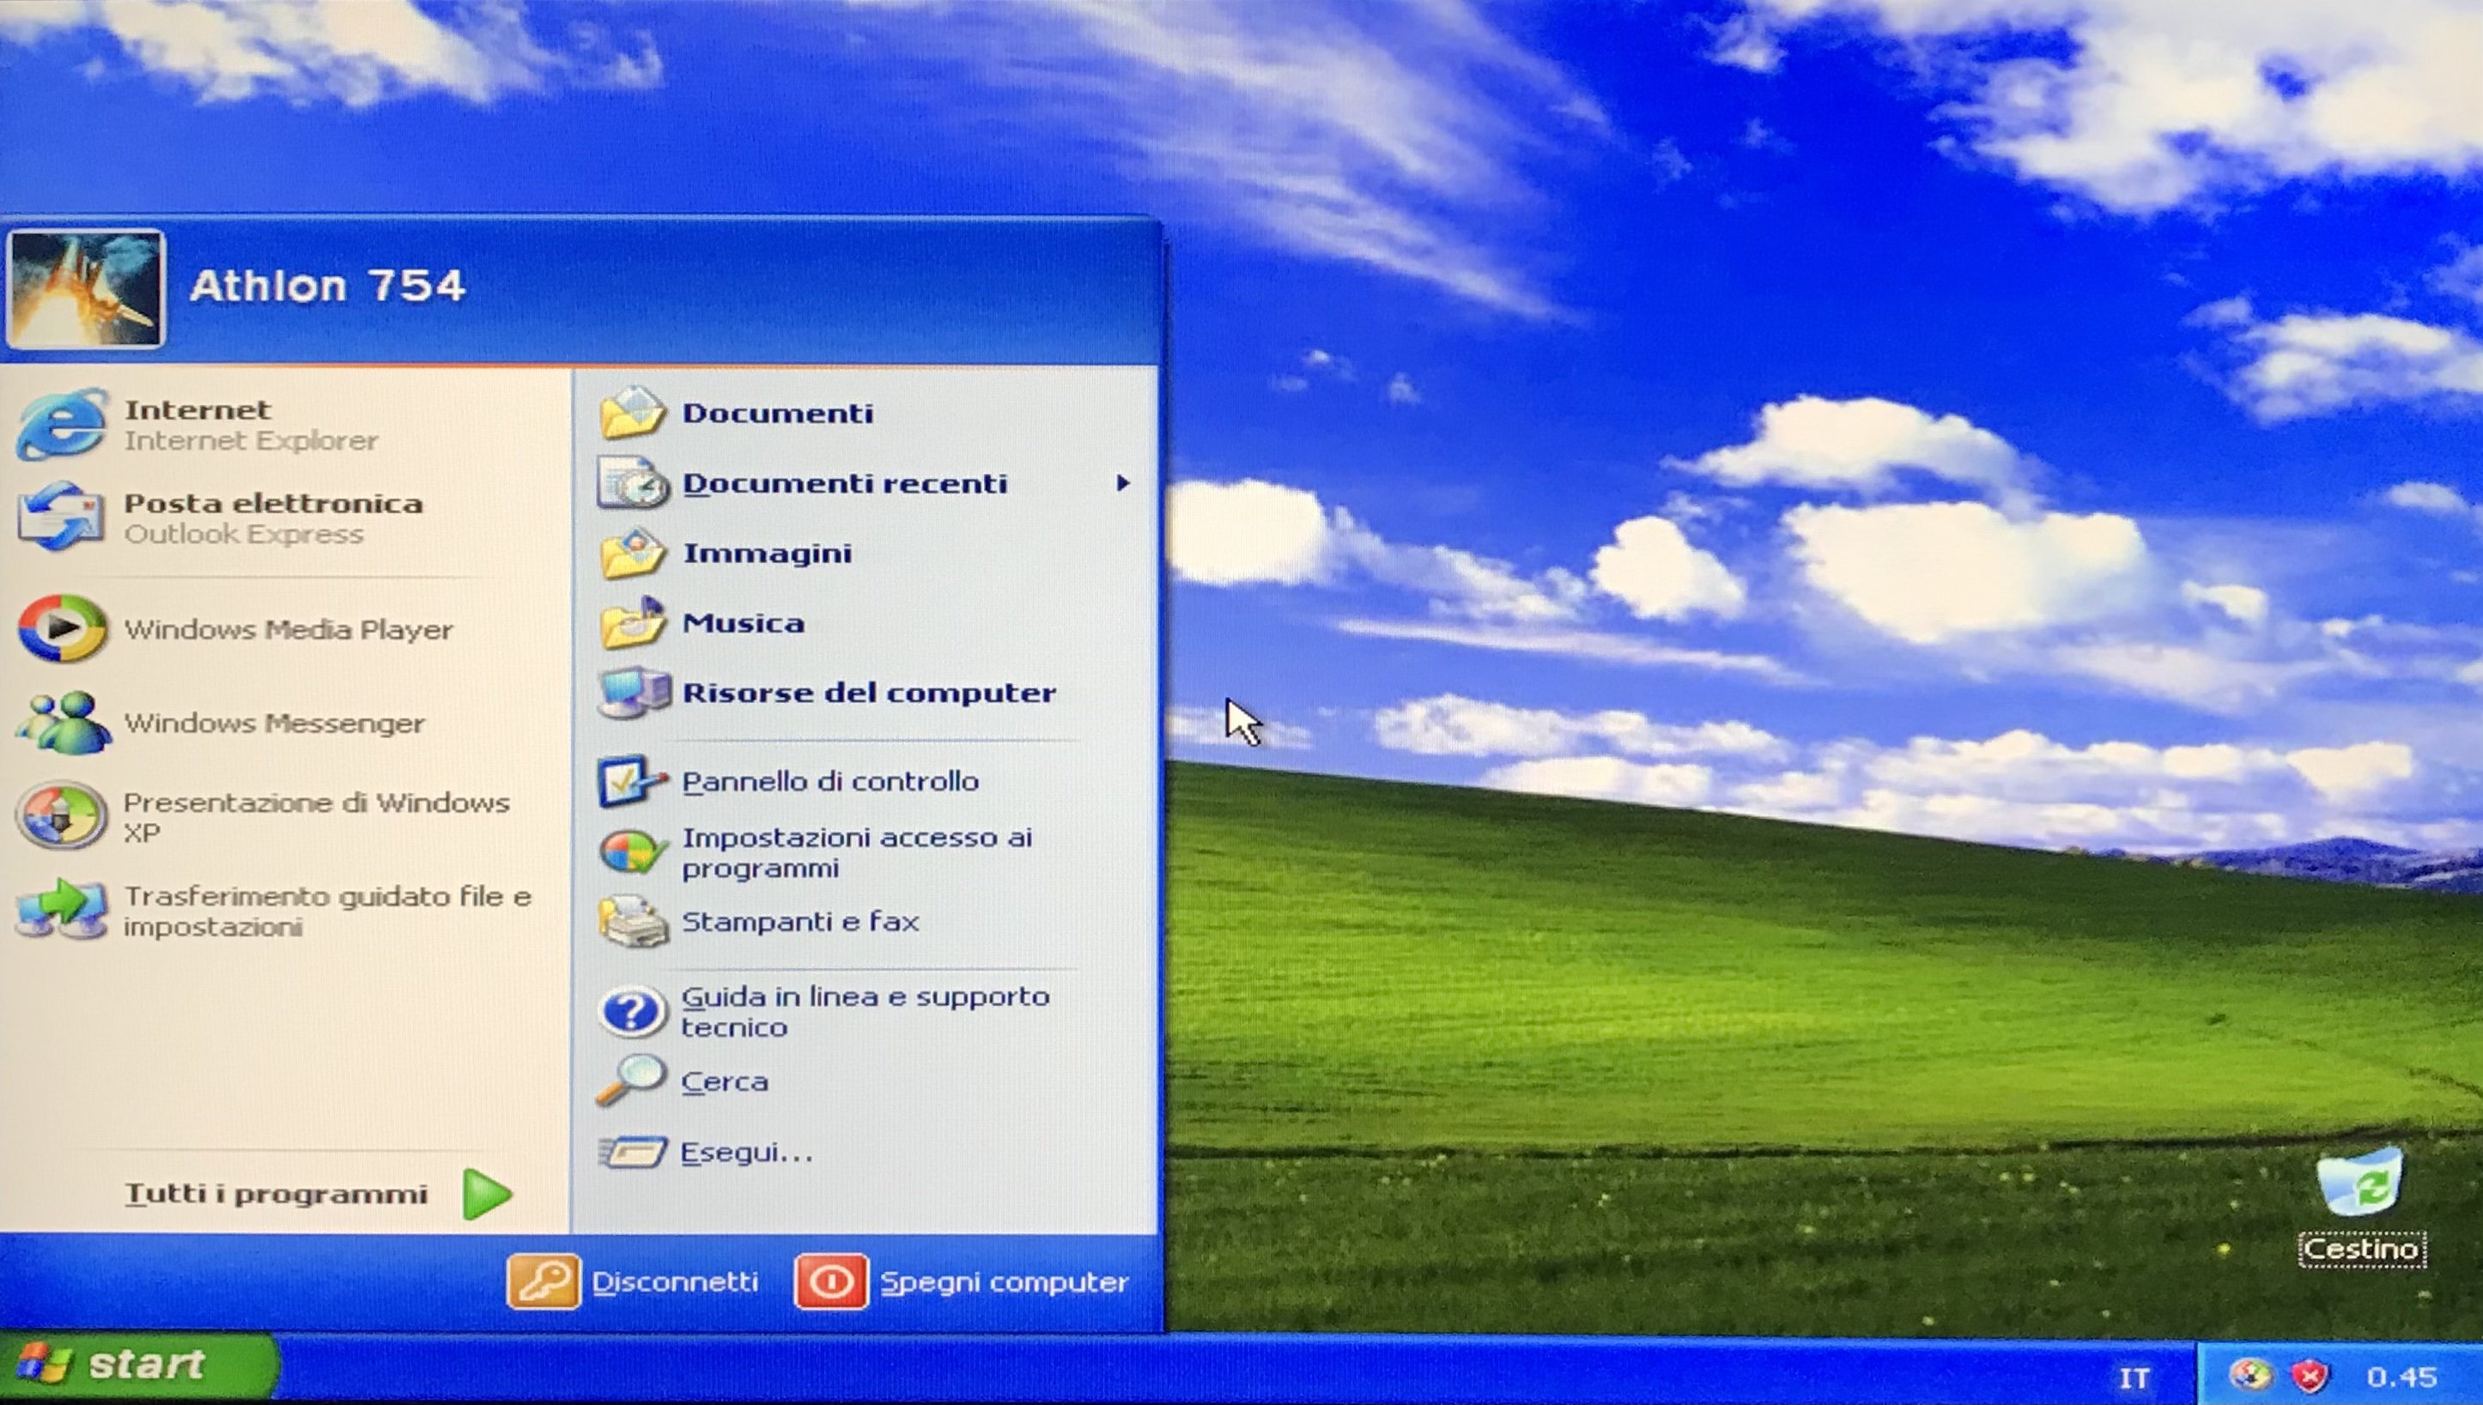
Task: Click the Start button on the taskbar
Action: pyautogui.click(x=137, y=1366)
